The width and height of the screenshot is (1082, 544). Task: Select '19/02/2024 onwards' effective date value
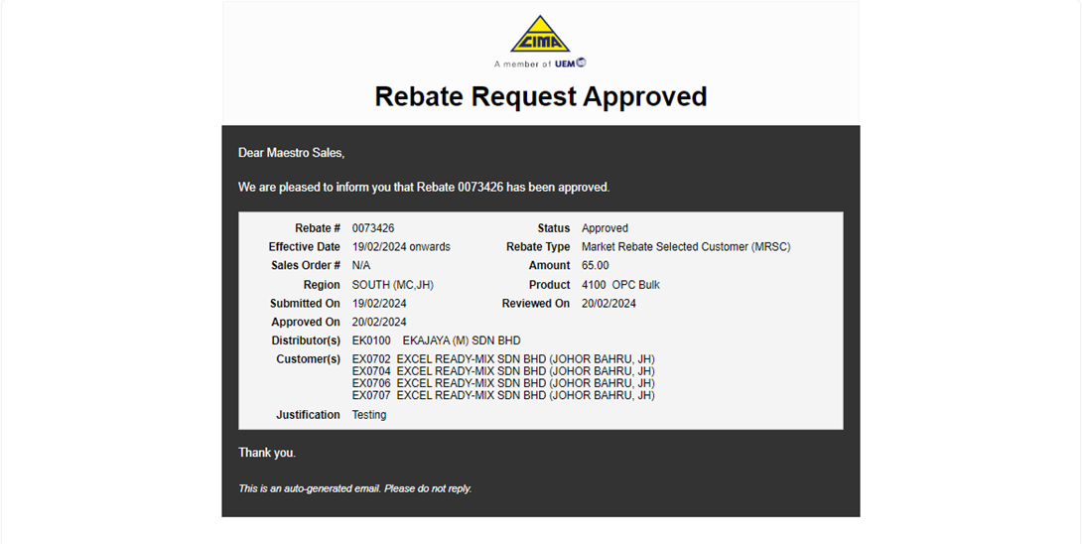[401, 246]
